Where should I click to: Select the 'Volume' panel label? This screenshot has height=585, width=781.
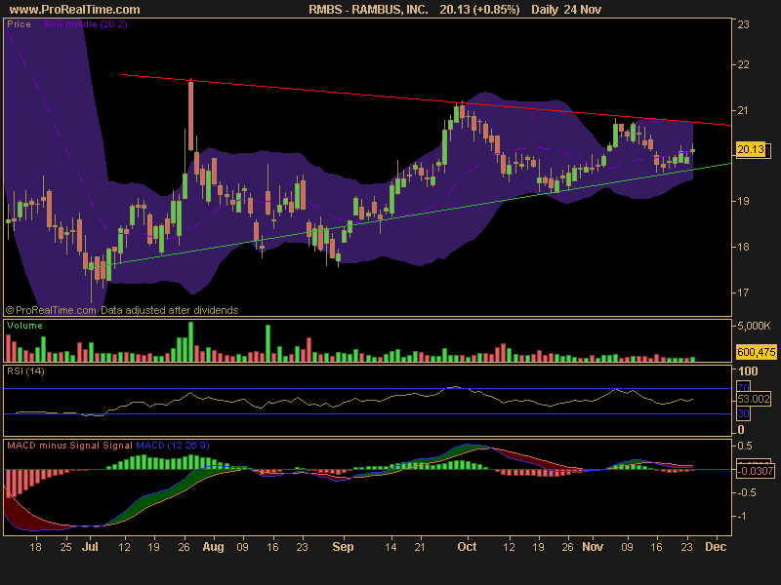click(x=25, y=326)
